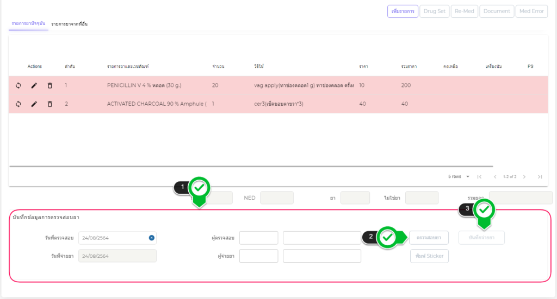Delete the PENICILLIN V row with trash icon
Image resolution: width=557 pixels, height=299 pixels.
[x=50, y=86]
